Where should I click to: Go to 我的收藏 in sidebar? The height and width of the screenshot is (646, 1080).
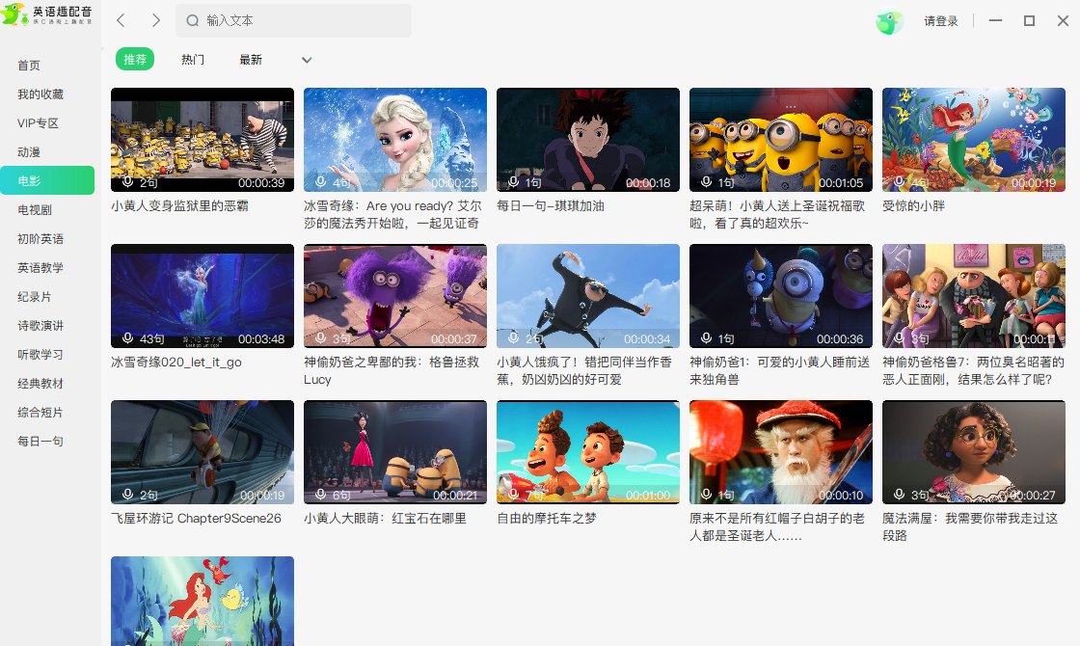40,94
